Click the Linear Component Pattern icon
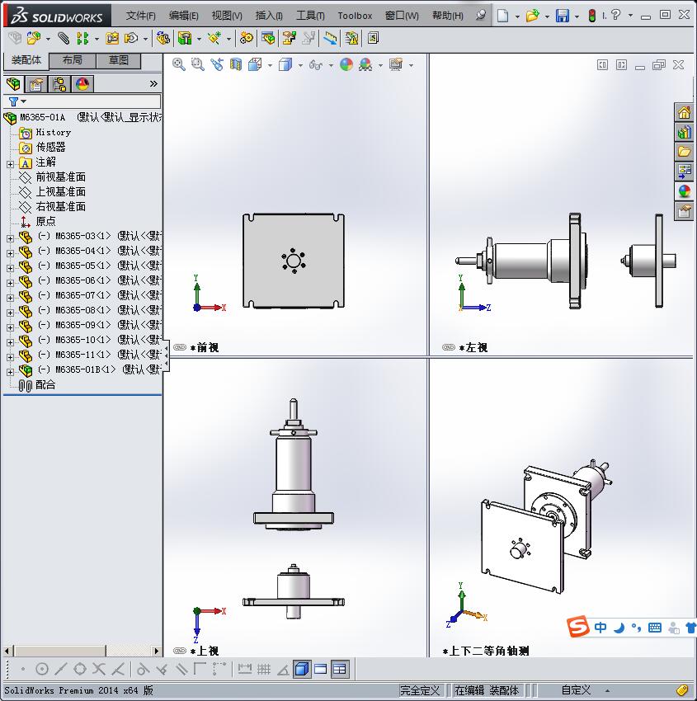 pos(82,39)
